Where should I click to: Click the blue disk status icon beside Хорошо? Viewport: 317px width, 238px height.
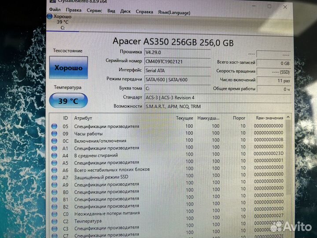pyautogui.click(x=49, y=16)
